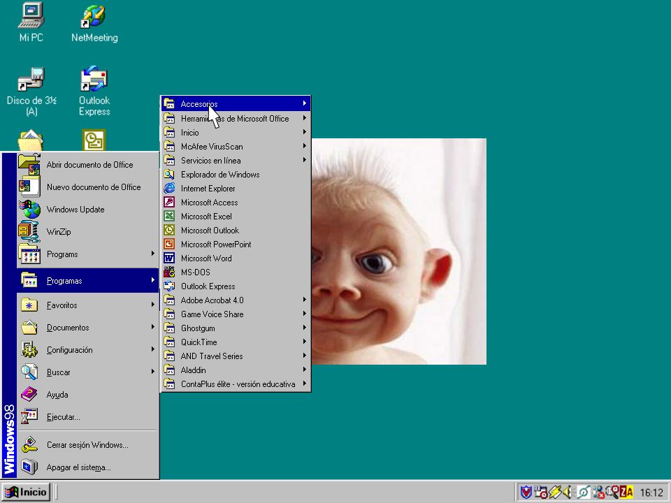Expand the Inicio folder in Programas submenu
The height and width of the screenshot is (503, 671).
236,133
